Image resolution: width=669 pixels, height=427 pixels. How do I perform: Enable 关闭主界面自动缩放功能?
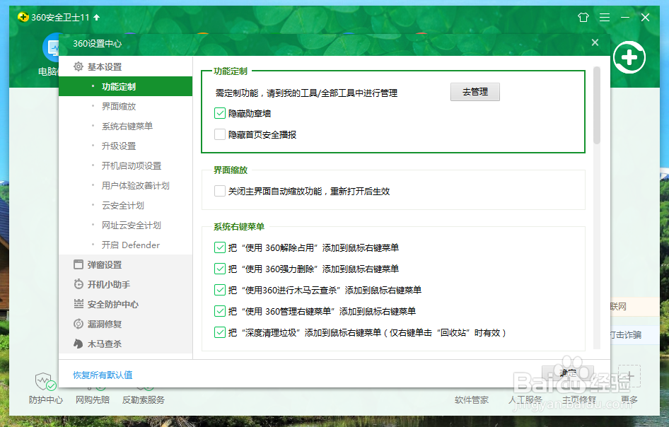click(x=220, y=191)
